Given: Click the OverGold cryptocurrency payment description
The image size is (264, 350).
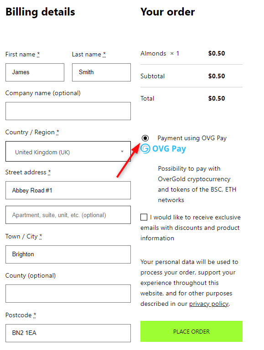Looking at the screenshot, I should pyautogui.click(x=197, y=184).
